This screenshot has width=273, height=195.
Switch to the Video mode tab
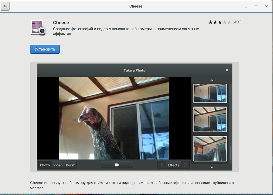click(58, 165)
